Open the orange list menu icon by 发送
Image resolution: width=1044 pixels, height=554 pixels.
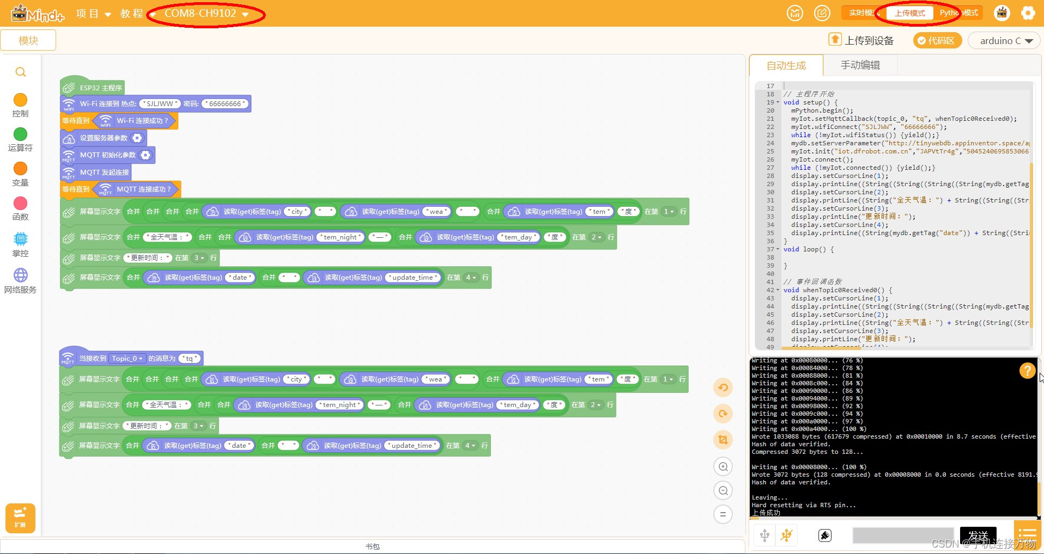1027,535
